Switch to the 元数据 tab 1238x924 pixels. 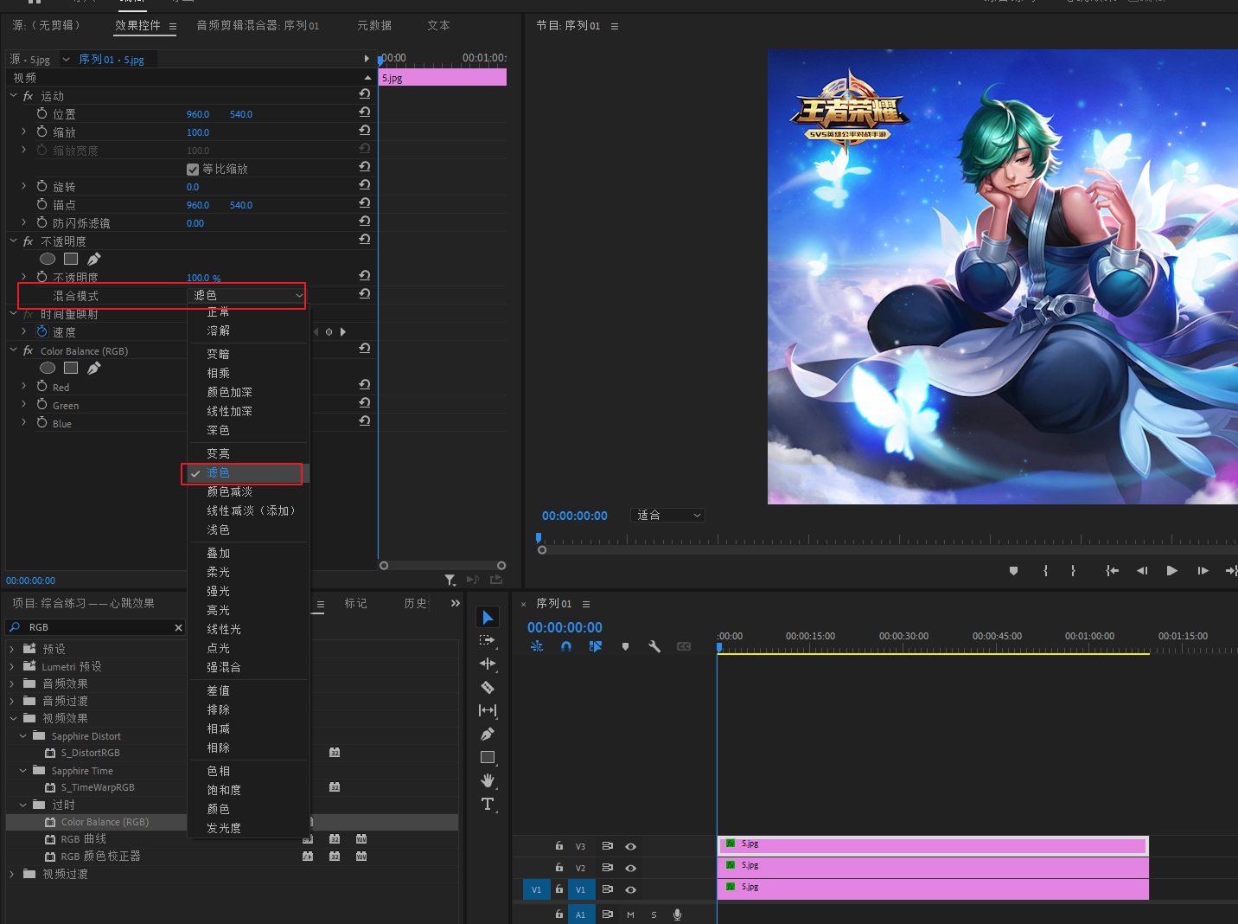click(374, 26)
